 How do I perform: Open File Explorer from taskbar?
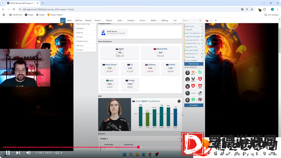coord(137,154)
